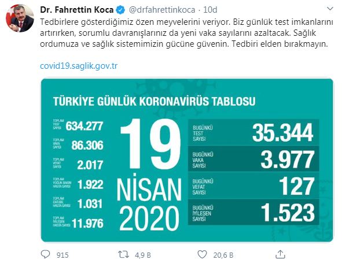Click the blue verified badge

(121, 10)
